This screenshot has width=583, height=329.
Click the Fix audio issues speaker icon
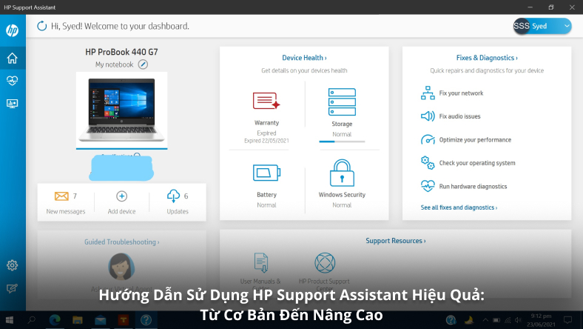click(428, 116)
